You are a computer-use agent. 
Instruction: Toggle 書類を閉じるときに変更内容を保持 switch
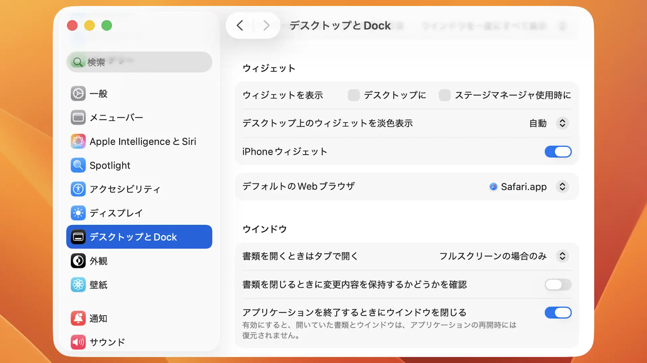pyautogui.click(x=558, y=285)
